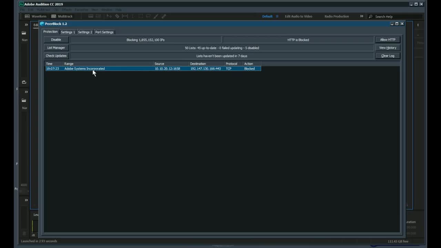Click the 'HTTP is Blocked' status

298,40
